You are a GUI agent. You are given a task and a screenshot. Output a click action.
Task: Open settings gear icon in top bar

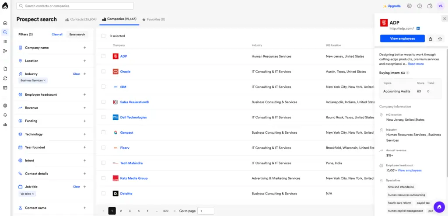(409, 6)
